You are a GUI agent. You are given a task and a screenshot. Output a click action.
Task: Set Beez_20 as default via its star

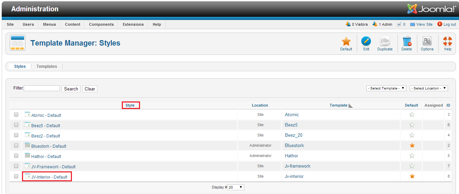click(x=412, y=135)
